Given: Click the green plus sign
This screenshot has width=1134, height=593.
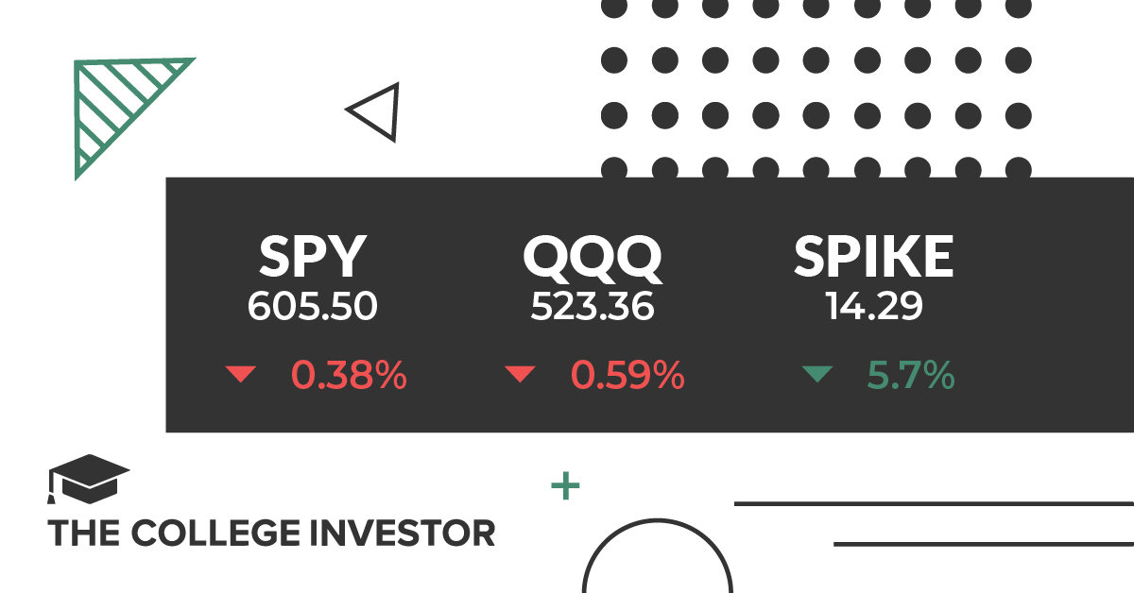Looking at the screenshot, I should (x=565, y=487).
